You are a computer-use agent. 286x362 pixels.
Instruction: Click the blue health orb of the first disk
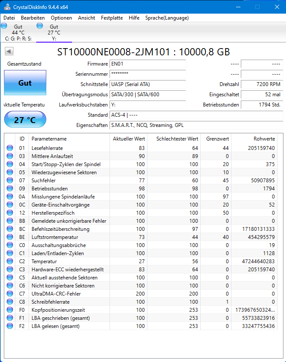point(4,26)
